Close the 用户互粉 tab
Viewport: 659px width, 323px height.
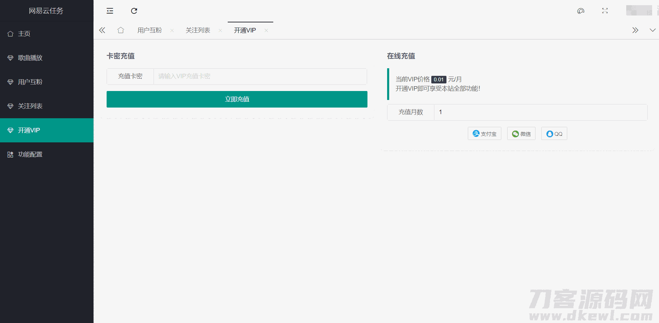click(172, 31)
